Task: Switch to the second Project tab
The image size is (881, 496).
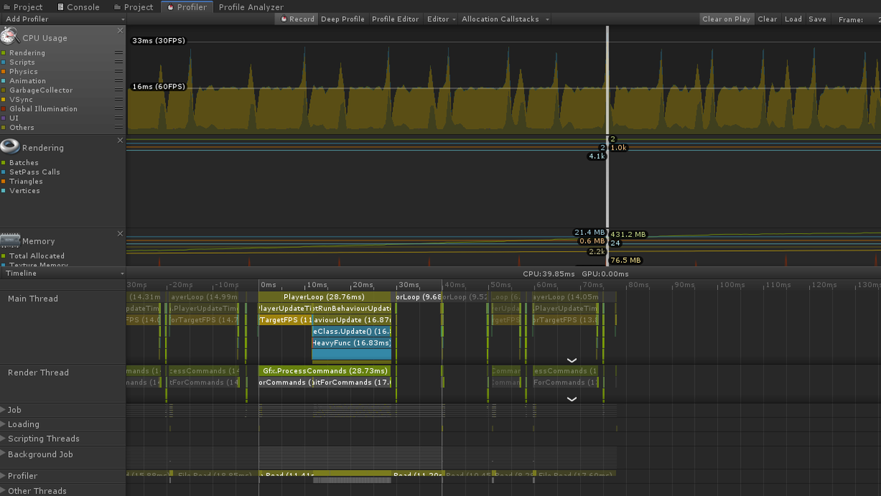Action: tap(134, 7)
